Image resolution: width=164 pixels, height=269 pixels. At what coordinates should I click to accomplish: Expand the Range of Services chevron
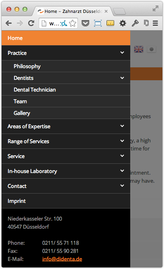122,141
